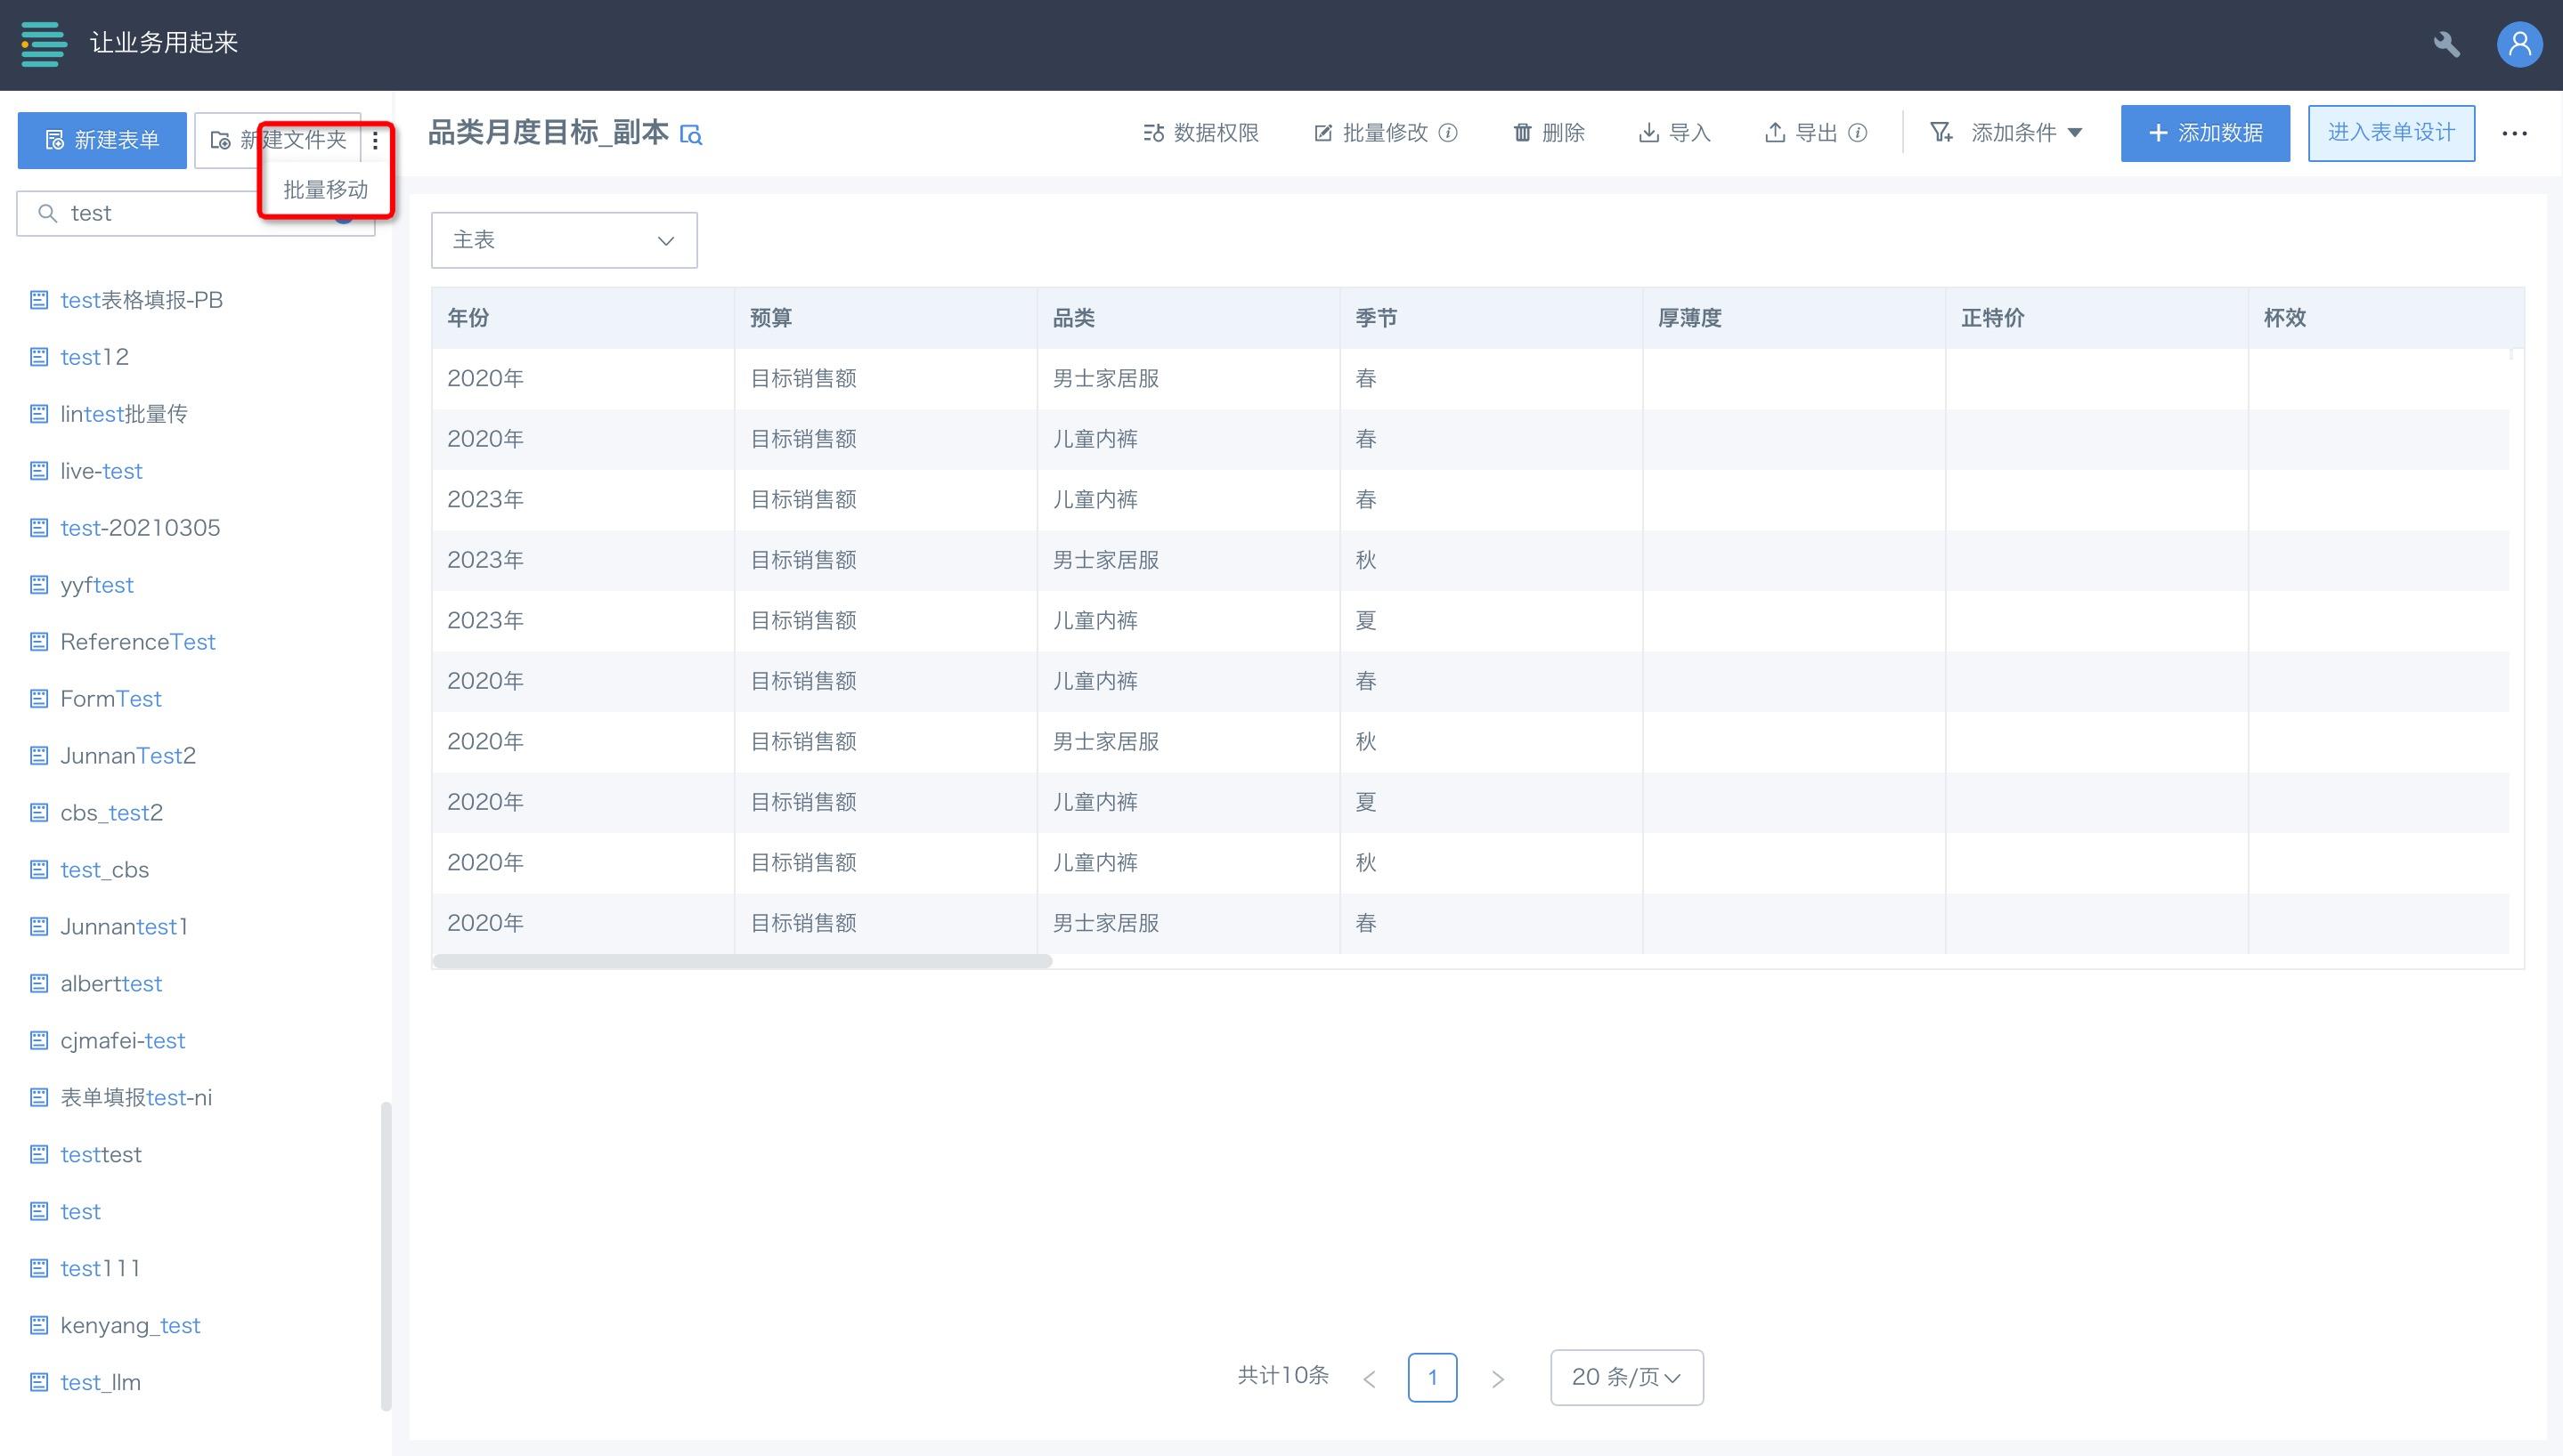Open the three-dot more options at top right
The image size is (2563, 1456).
(x=2514, y=133)
